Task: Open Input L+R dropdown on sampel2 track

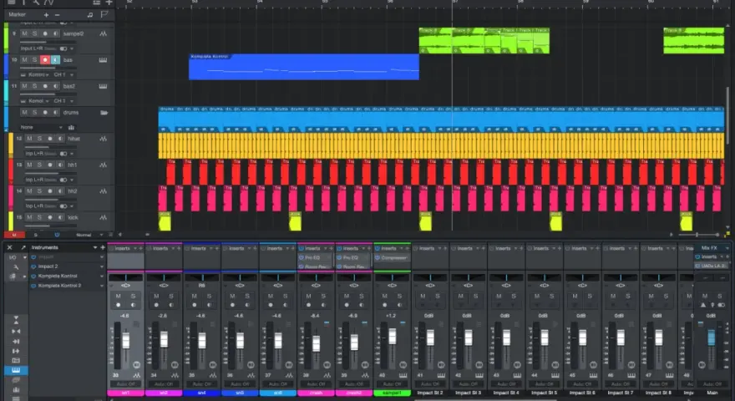Action: pos(71,48)
